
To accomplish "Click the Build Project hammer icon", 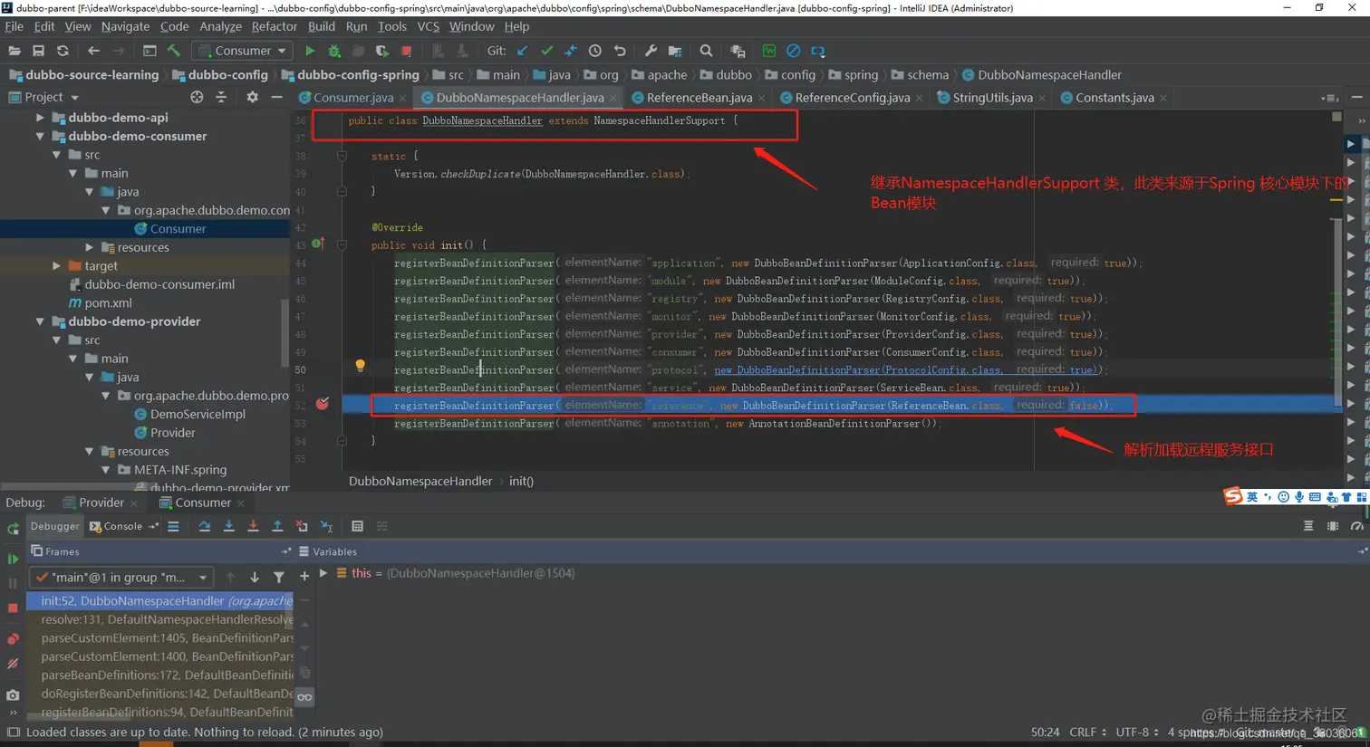I will click(x=174, y=51).
